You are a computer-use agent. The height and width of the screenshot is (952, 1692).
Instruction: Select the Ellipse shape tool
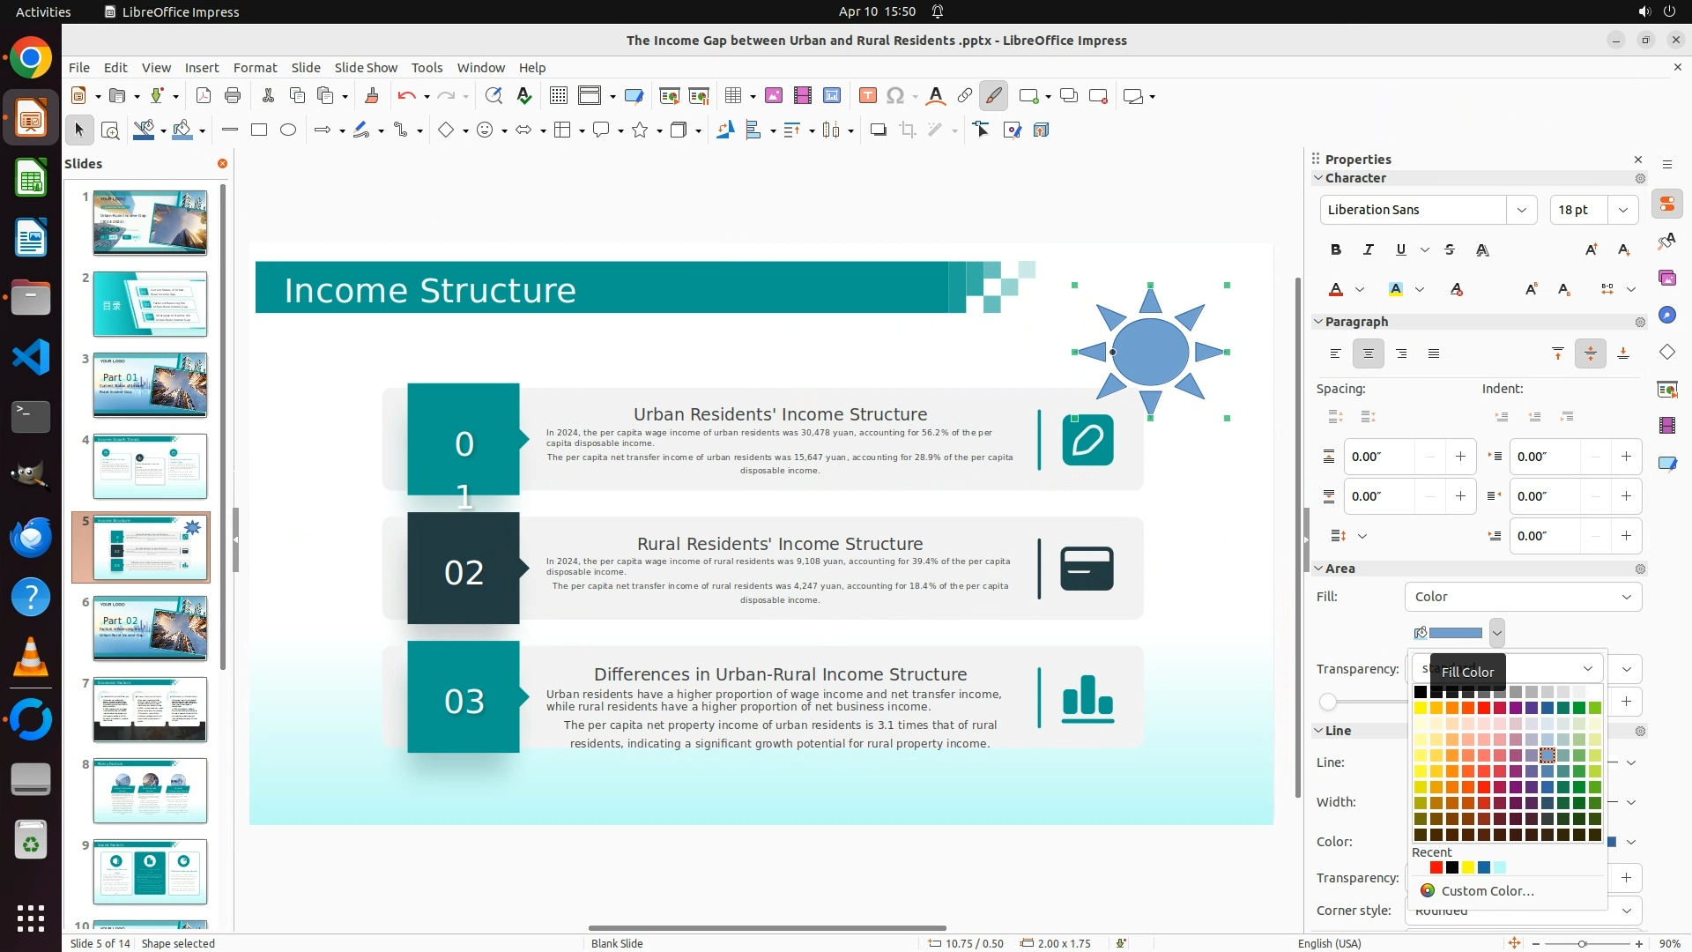[288, 130]
